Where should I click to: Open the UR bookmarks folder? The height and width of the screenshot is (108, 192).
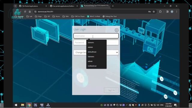(47, 16)
